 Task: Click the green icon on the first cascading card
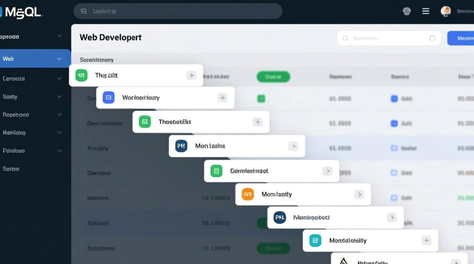pos(81,75)
